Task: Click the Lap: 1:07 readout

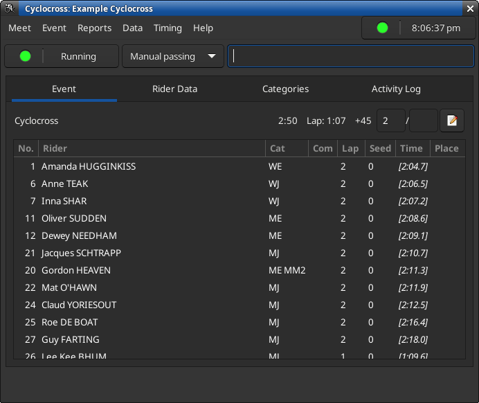Action: point(326,120)
